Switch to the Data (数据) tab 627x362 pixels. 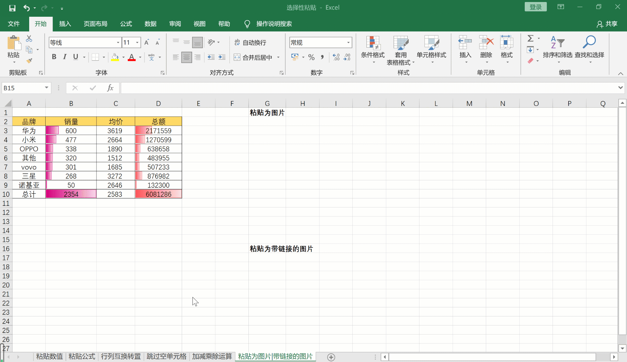[151, 24]
